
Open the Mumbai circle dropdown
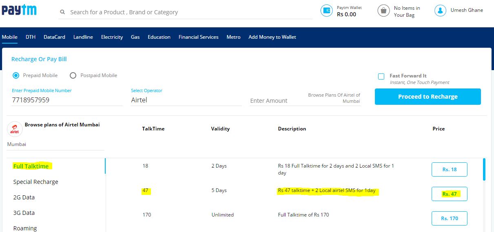[55, 144]
